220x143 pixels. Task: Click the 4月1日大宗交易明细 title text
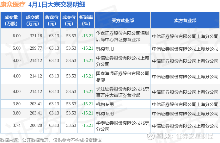(57, 4)
